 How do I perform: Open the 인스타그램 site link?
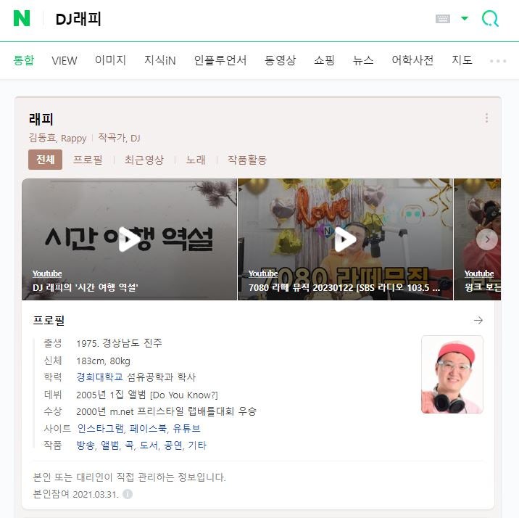point(101,428)
